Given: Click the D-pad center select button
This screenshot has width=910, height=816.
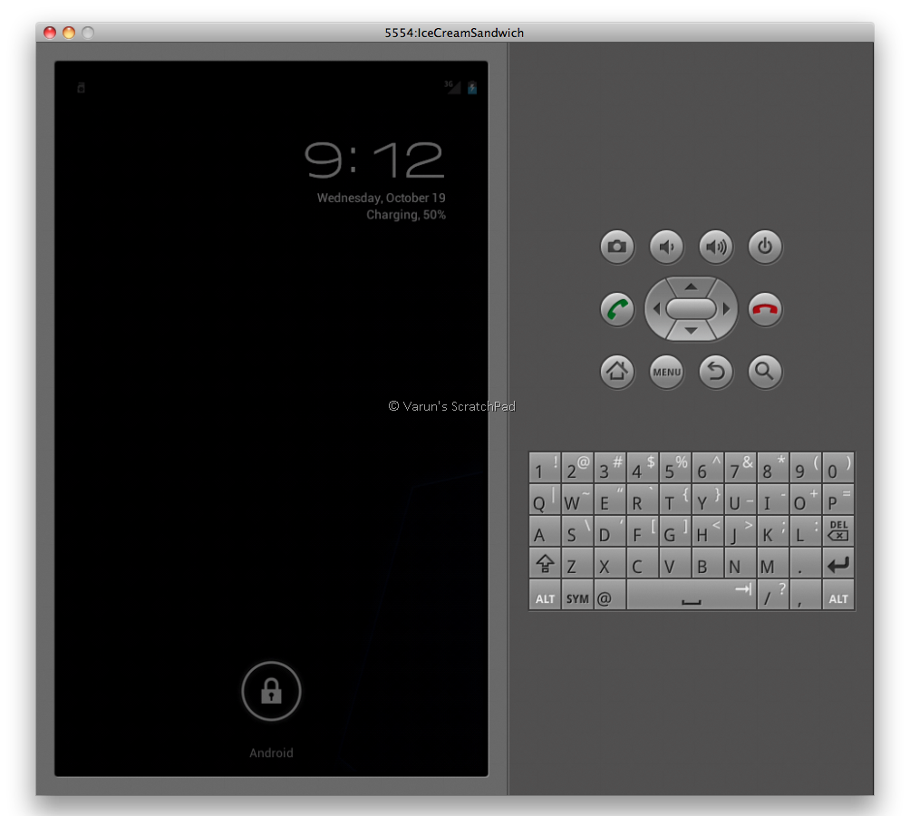Looking at the screenshot, I should pos(691,309).
